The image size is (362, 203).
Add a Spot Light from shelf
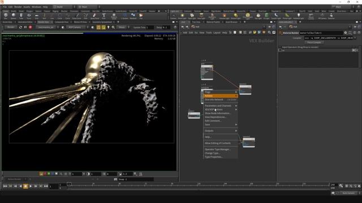tap(192, 16)
